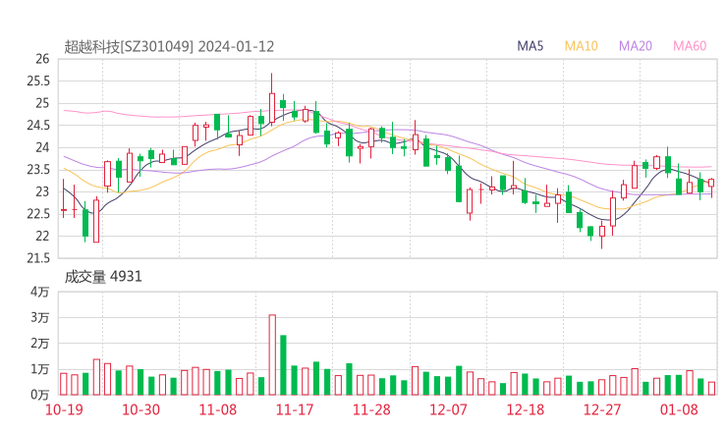Click the 01-08 date axis label

click(679, 409)
